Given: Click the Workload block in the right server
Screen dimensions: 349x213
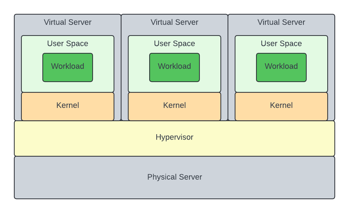Looking at the screenshot, I should click(281, 67).
